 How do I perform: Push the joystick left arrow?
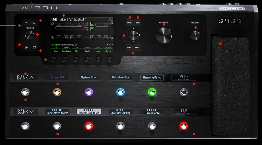click(127, 35)
